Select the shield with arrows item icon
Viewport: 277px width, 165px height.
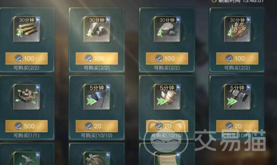(x=97, y=159)
